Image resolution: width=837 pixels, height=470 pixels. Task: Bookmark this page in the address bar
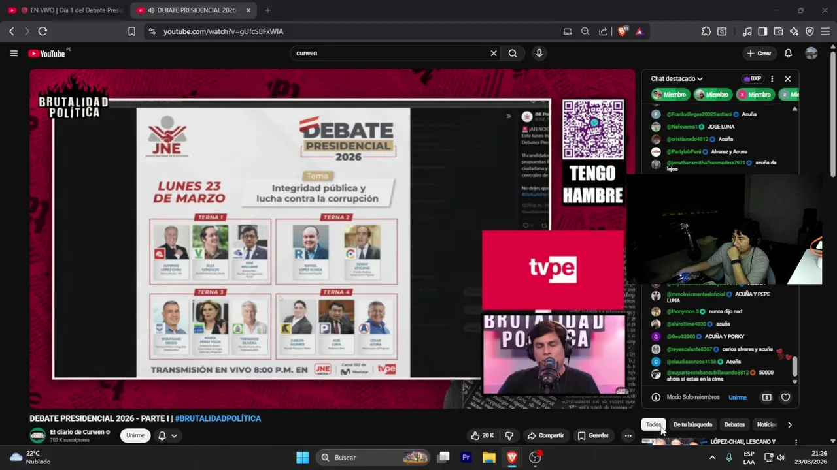pyautogui.click(x=131, y=31)
